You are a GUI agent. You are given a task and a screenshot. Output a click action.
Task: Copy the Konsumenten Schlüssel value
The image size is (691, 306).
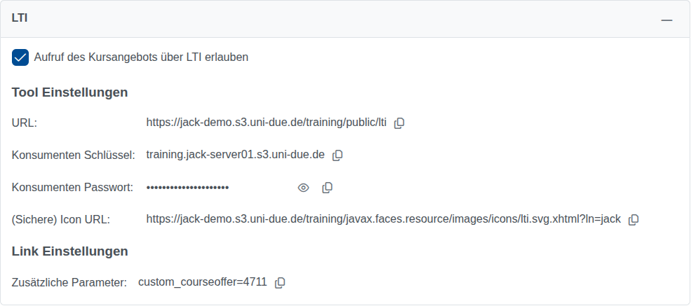pos(337,155)
